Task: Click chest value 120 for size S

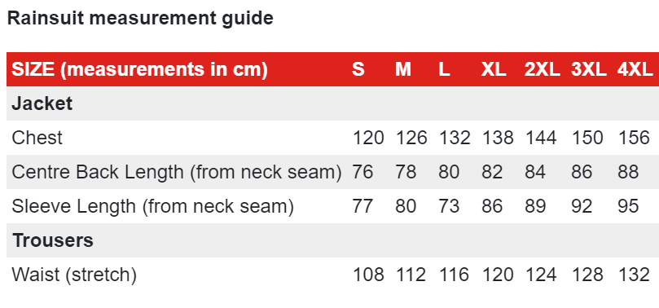Action: pos(368,138)
